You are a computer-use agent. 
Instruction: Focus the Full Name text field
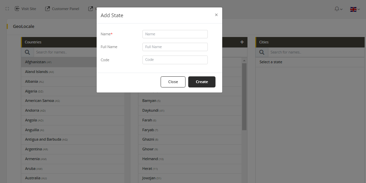coord(175,47)
